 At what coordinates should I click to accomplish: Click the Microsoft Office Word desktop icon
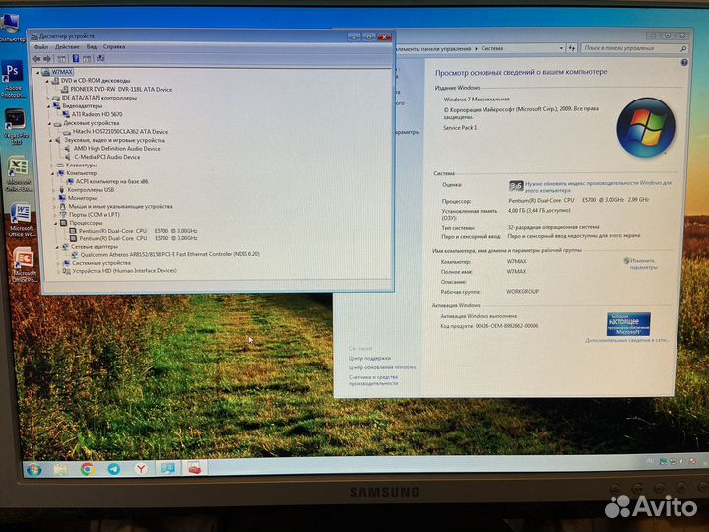click(21, 221)
